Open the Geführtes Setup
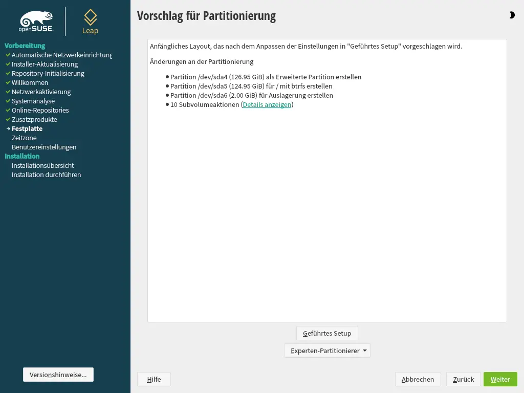 click(327, 333)
